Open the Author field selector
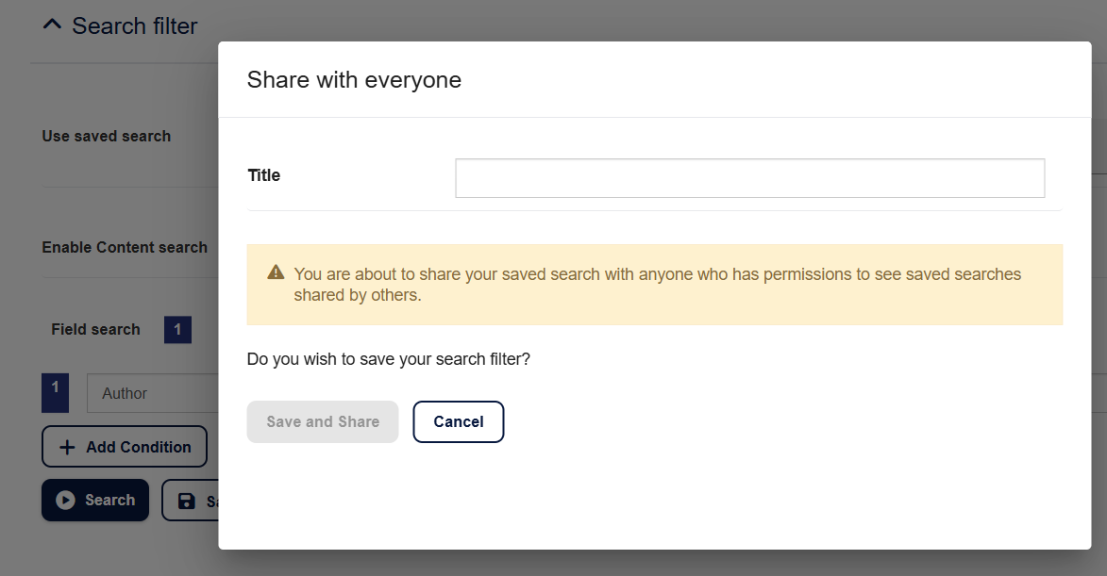The height and width of the screenshot is (576, 1107). (151, 393)
